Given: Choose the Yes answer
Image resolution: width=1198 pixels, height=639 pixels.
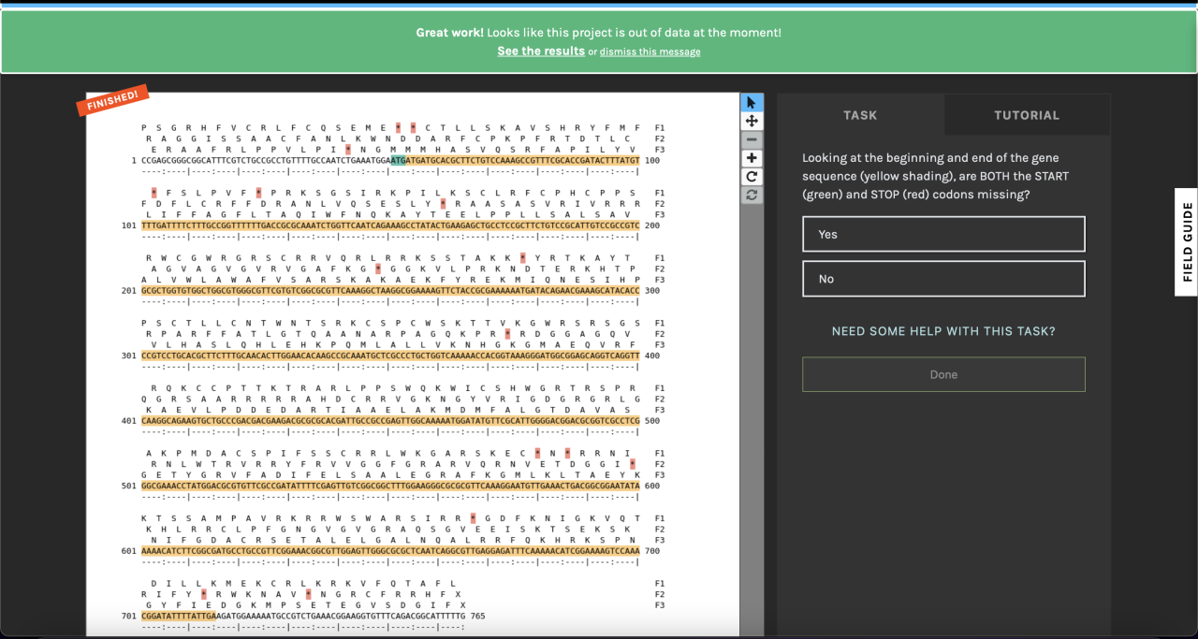Looking at the screenshot, I should tap(943, 234).
